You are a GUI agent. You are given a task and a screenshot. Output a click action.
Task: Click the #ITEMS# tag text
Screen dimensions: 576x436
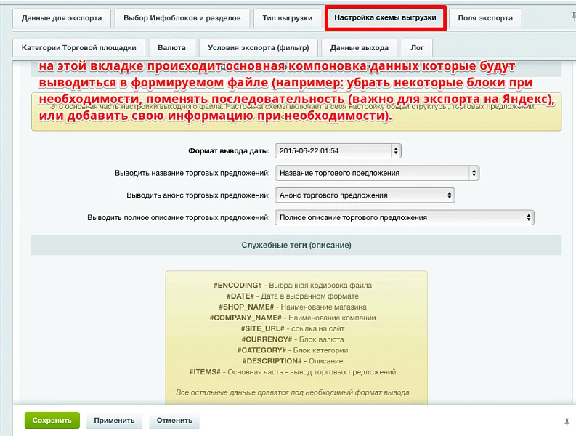[x=205, y=372]
